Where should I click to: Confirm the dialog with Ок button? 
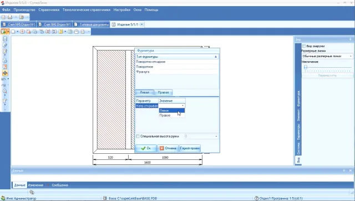tap(146, 148)
